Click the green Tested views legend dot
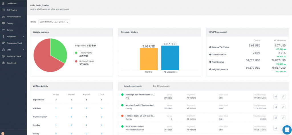Screen dimensions: 292x135 point(76,53)
